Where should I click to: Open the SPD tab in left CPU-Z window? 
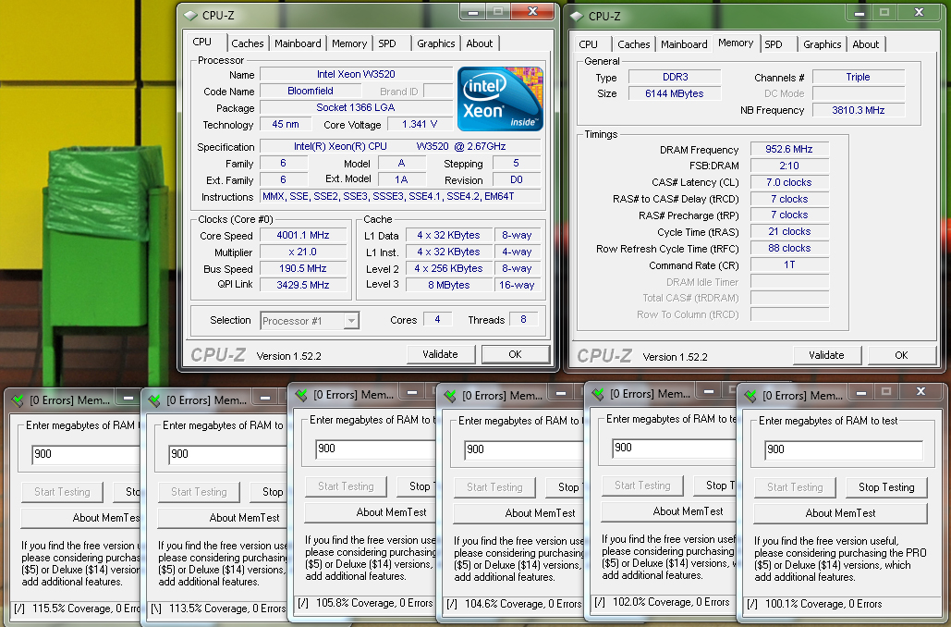pos(387,43)
